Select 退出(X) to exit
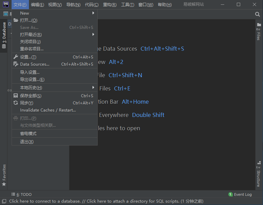Image resolution: width=263 pixels, height=205 pixels. [x=54, y=142]
